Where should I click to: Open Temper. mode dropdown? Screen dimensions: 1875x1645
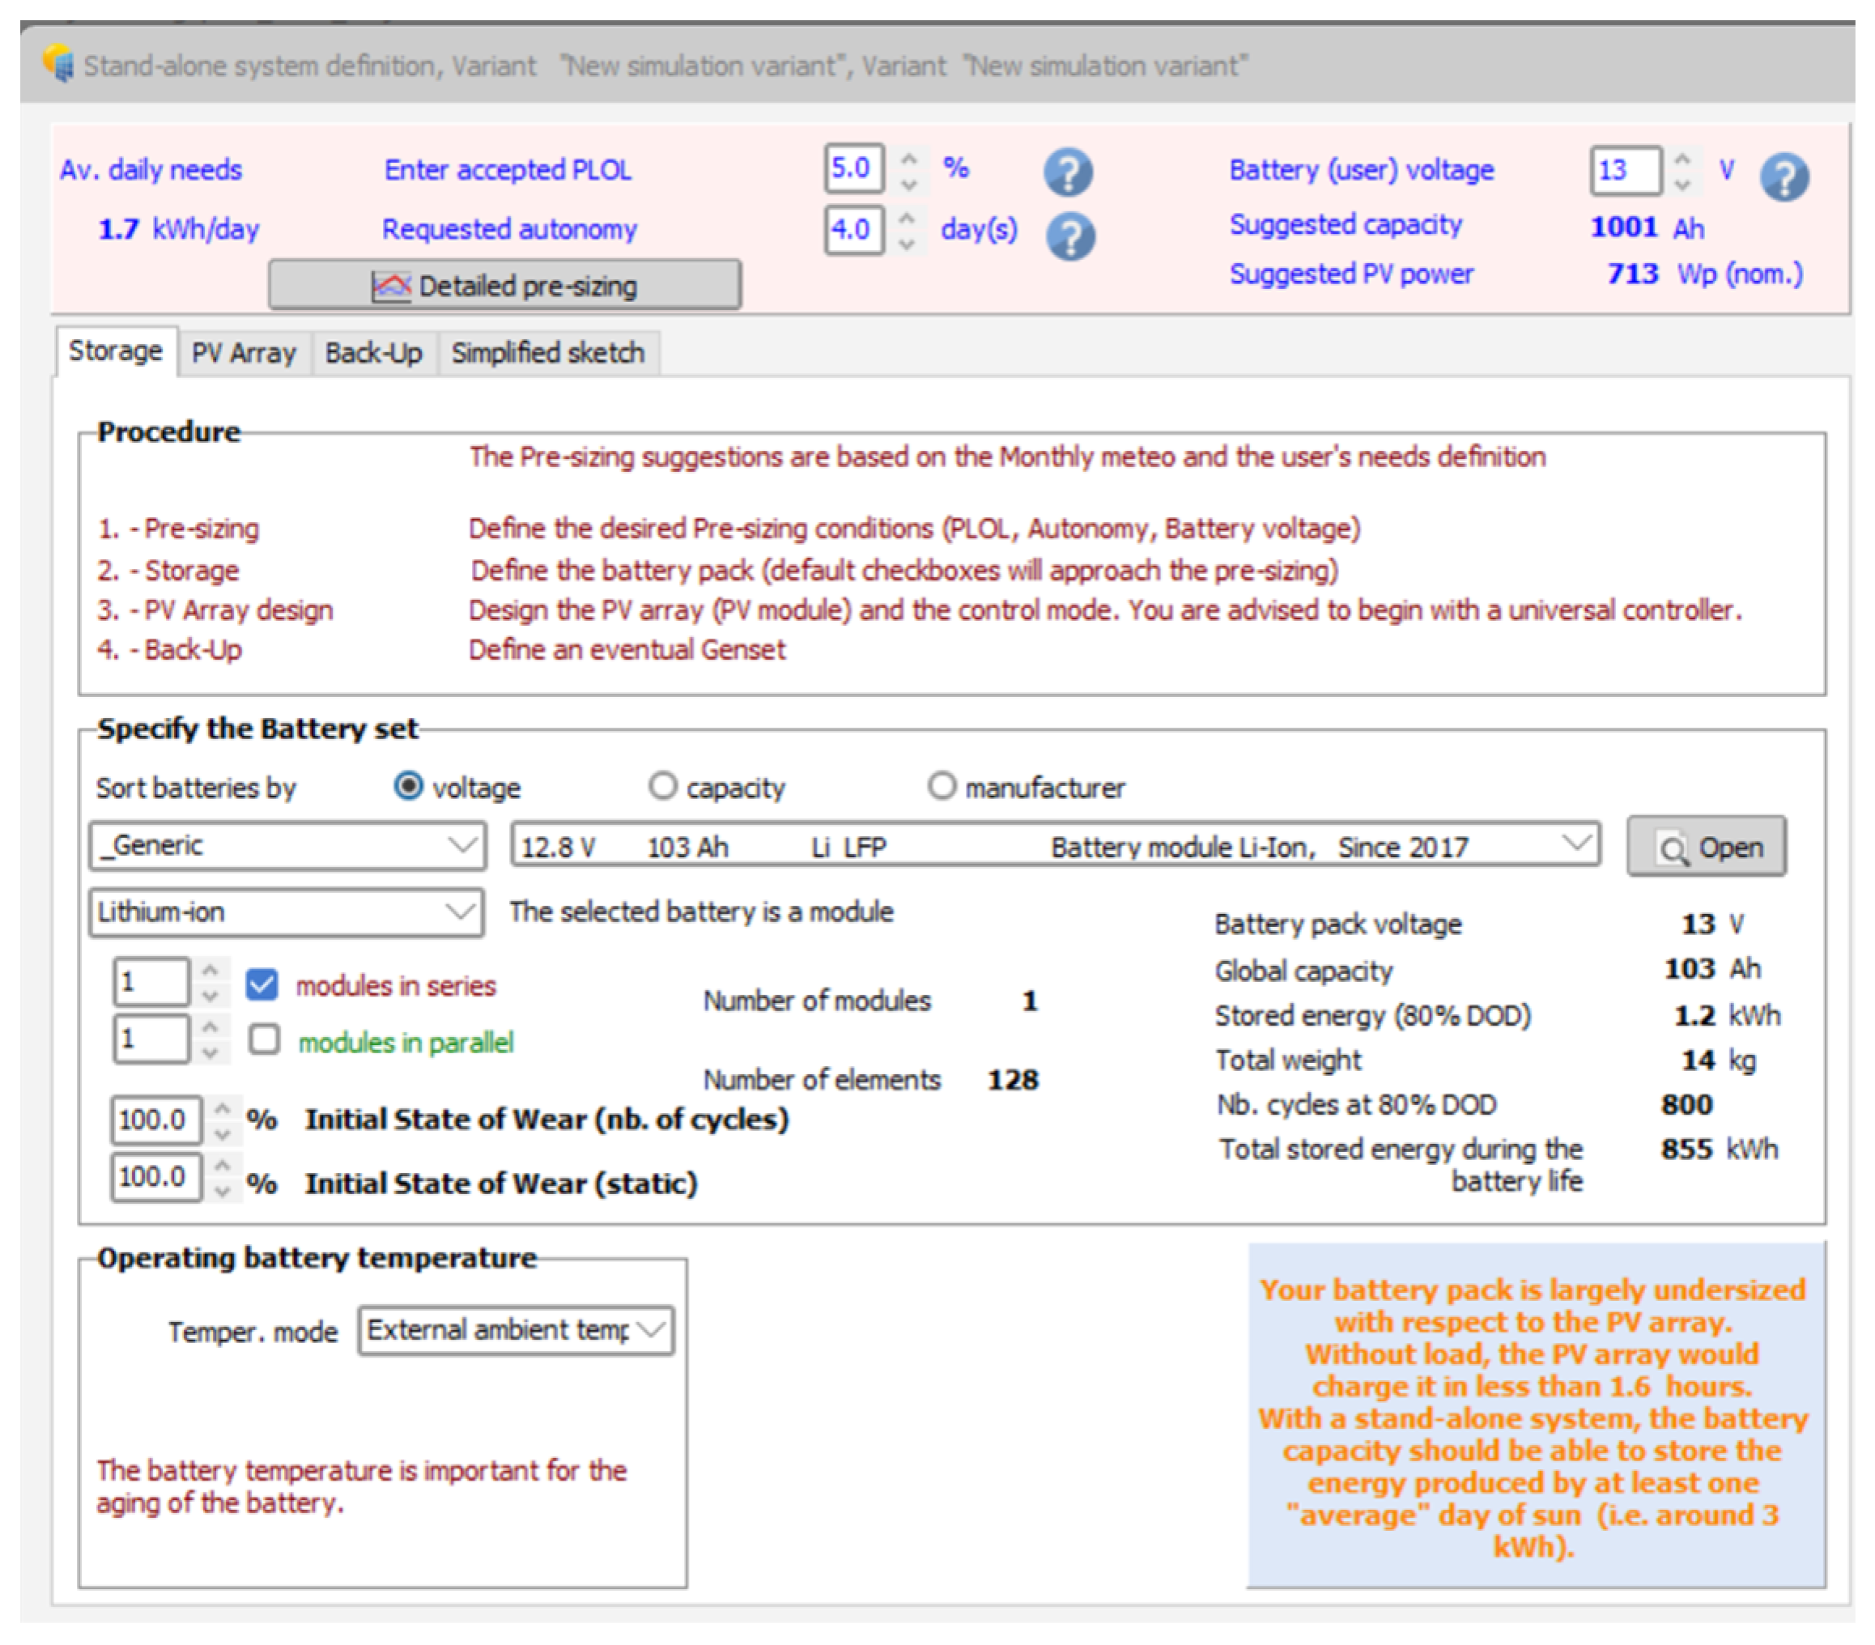[x=649, y=1329]
